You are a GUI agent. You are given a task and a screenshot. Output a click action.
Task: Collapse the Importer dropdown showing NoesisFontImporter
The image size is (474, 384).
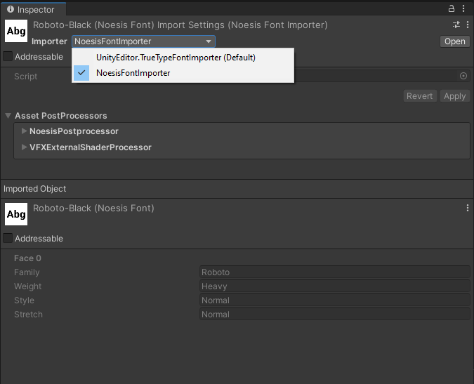(143, 41)
